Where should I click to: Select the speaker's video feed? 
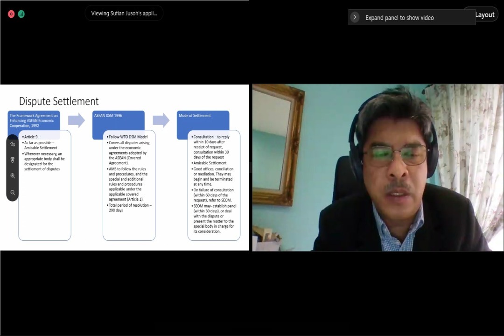(378, 168)
